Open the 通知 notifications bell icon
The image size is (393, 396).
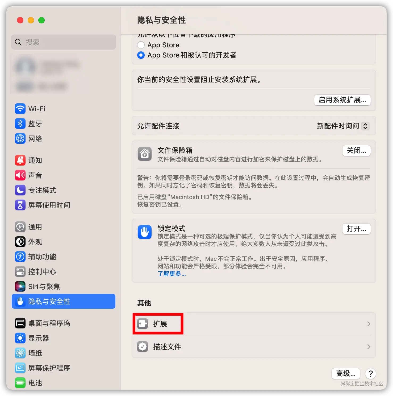20,160
